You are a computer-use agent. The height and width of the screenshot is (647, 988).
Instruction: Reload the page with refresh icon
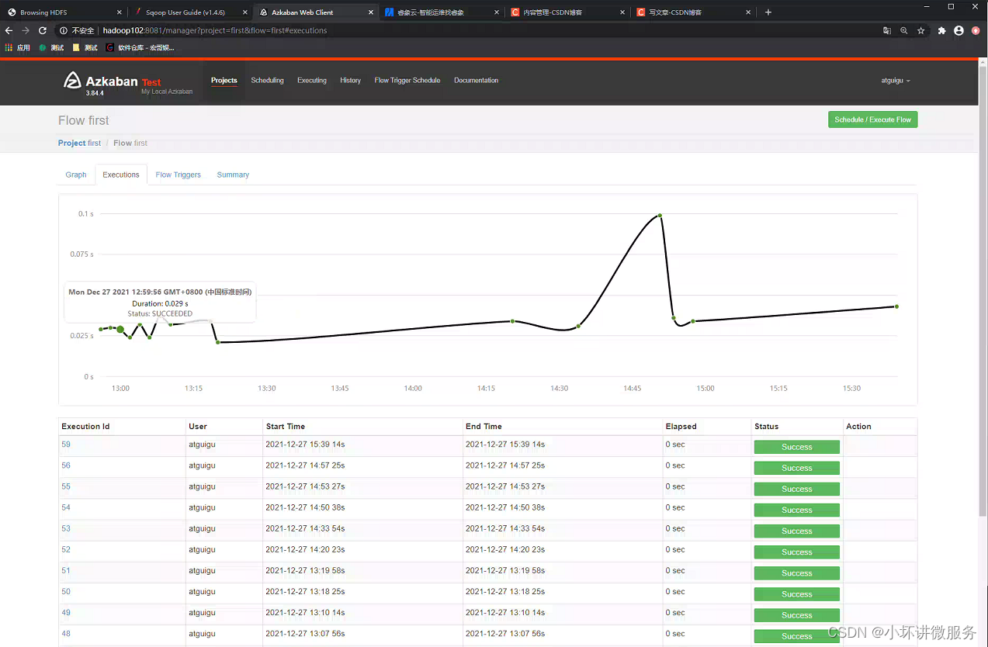(43, 30)
